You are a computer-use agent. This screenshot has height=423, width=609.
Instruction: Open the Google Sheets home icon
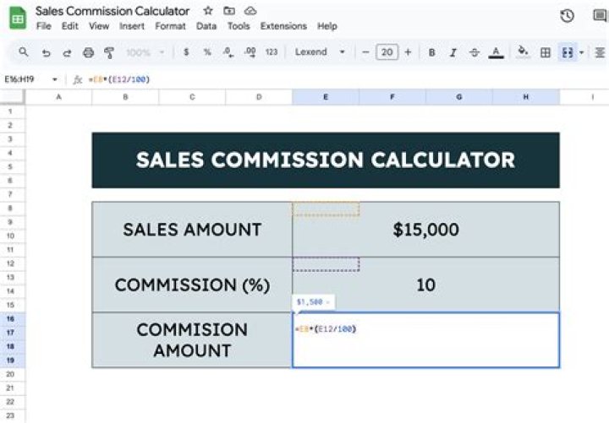[x=18, y=18]
